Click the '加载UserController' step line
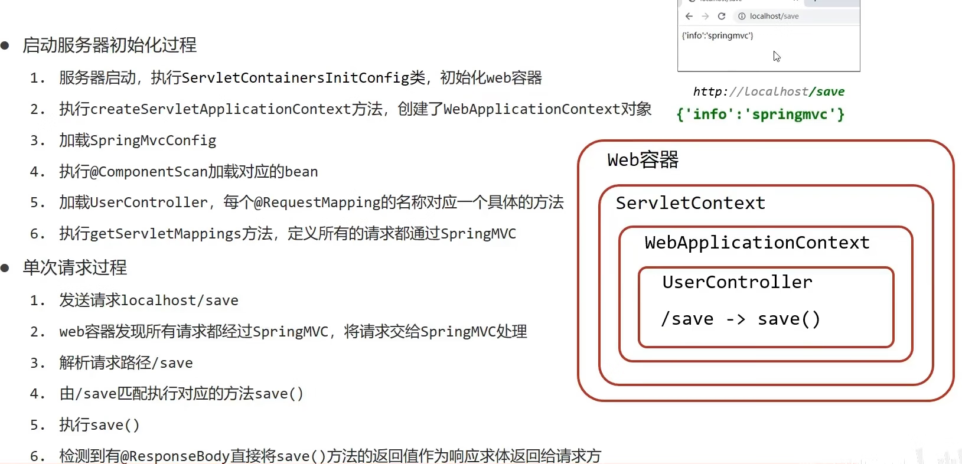The width and height of the screenshot is (962, 464). coord(311,202)
